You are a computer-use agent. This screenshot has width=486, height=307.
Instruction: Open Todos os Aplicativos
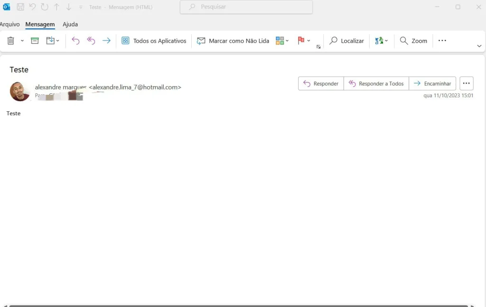154,41
